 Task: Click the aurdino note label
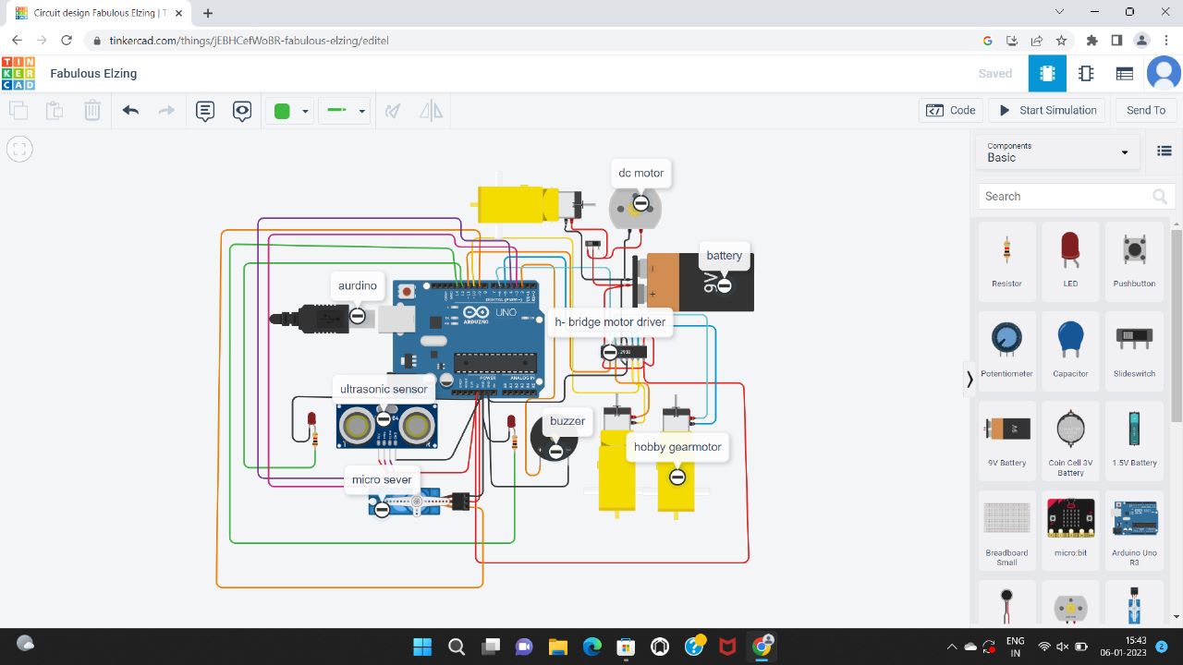[358, 285]
